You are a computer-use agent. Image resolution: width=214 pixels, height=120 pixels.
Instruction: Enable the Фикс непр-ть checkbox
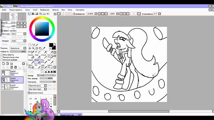click(x=2, y=55)
